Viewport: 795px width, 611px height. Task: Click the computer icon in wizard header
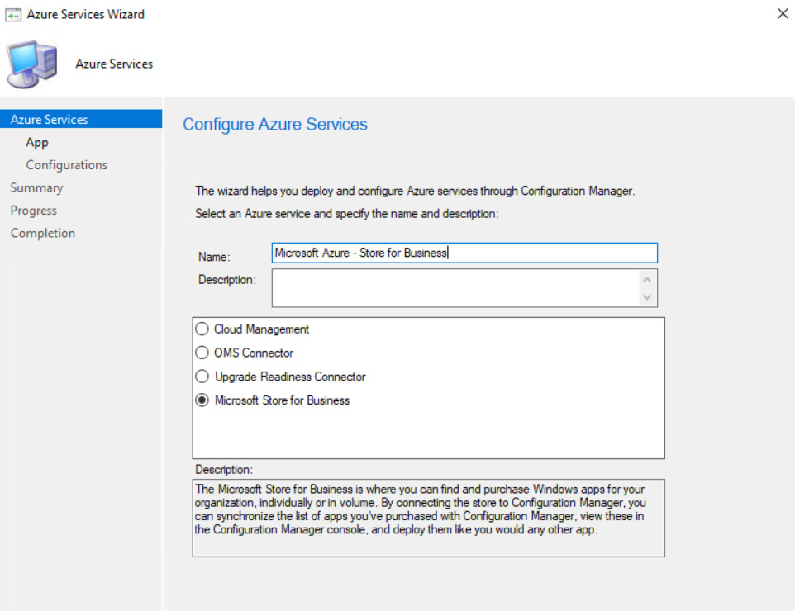point(32,64)
